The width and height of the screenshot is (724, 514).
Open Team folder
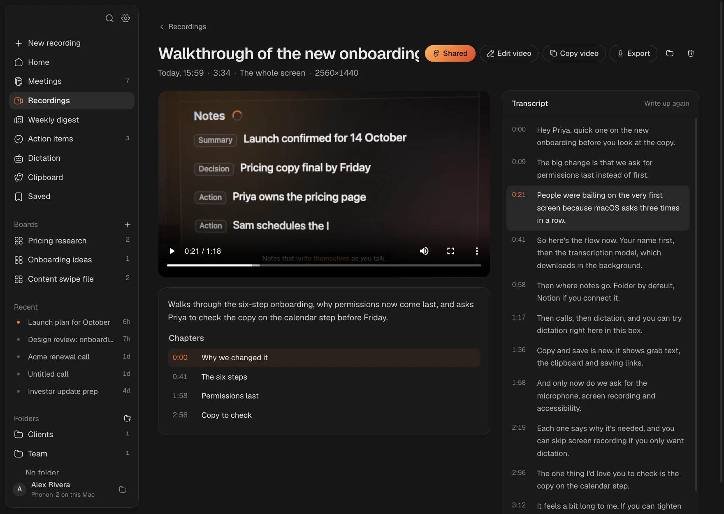pyautogui.click(x=72, y=454)
